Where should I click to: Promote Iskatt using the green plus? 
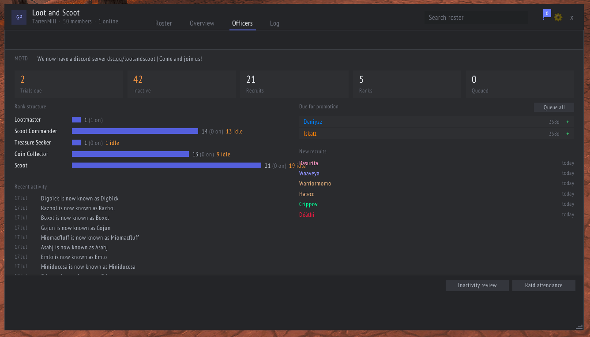click(x=567, y=134)
